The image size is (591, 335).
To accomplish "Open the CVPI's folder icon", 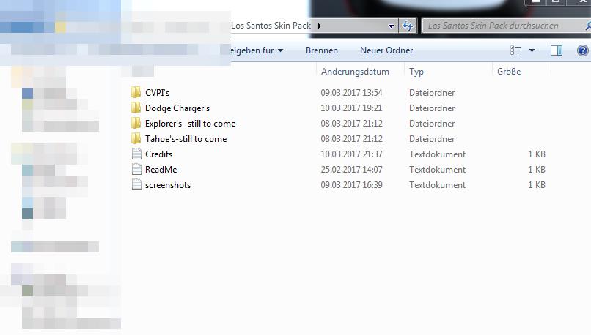I will coord(136,92).
